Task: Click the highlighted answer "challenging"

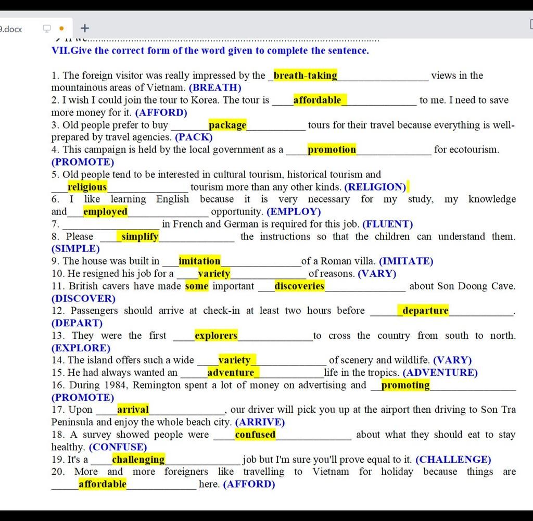Action: click(x=138, y=460)
